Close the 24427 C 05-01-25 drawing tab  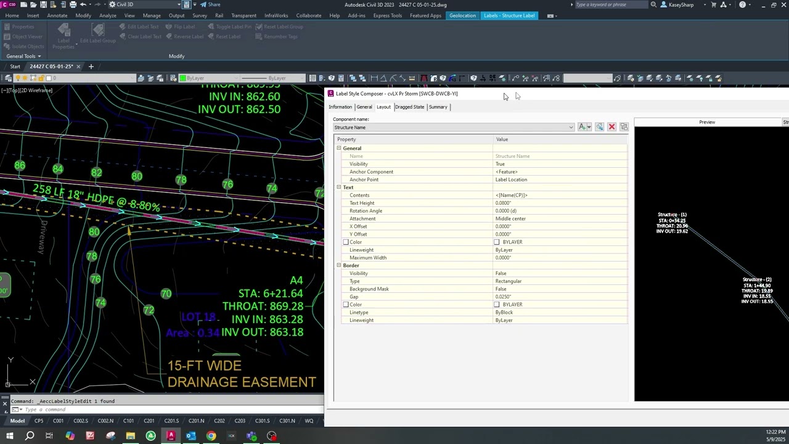pos(78,67)
